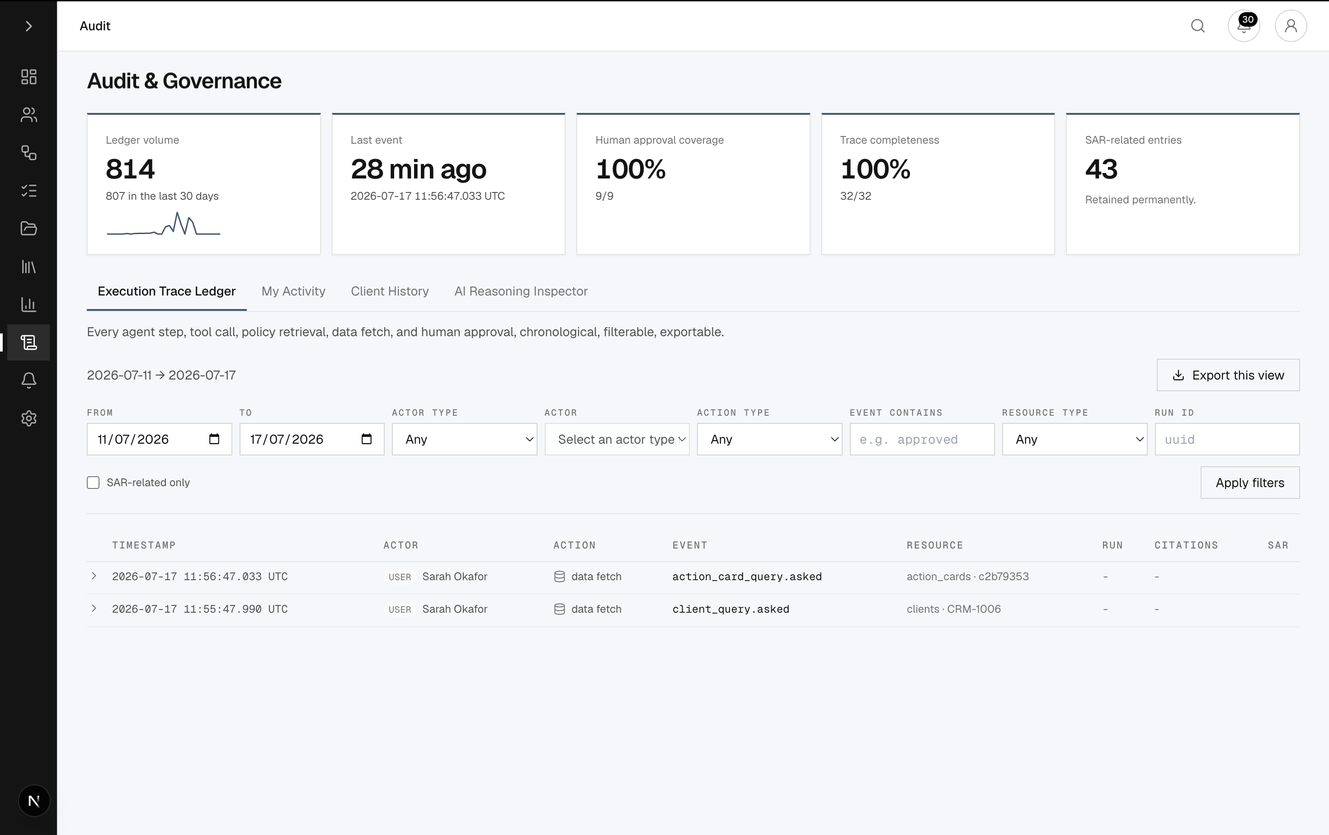Click the Apply filters button

point(1250,483)
